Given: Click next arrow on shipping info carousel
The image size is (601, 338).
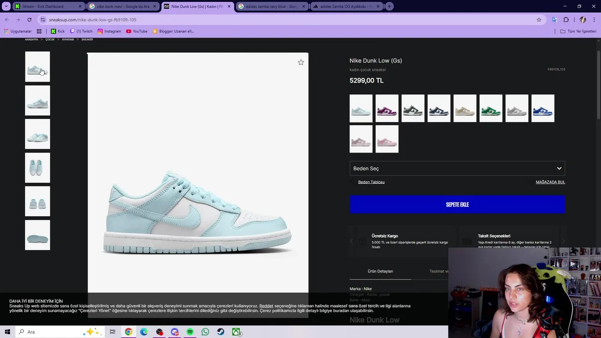Looking at the screenshot, I should pos(563,241).
